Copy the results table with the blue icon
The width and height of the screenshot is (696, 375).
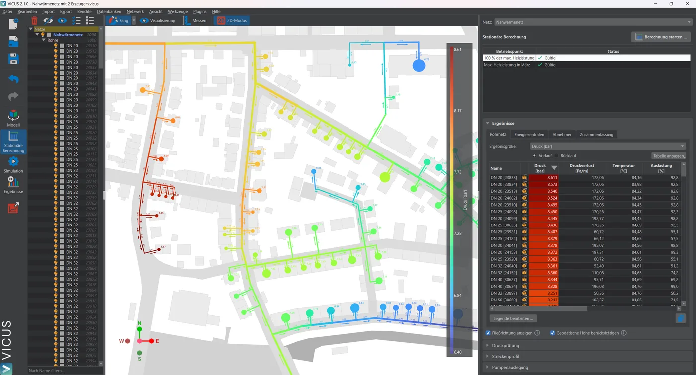pos(681,318)
